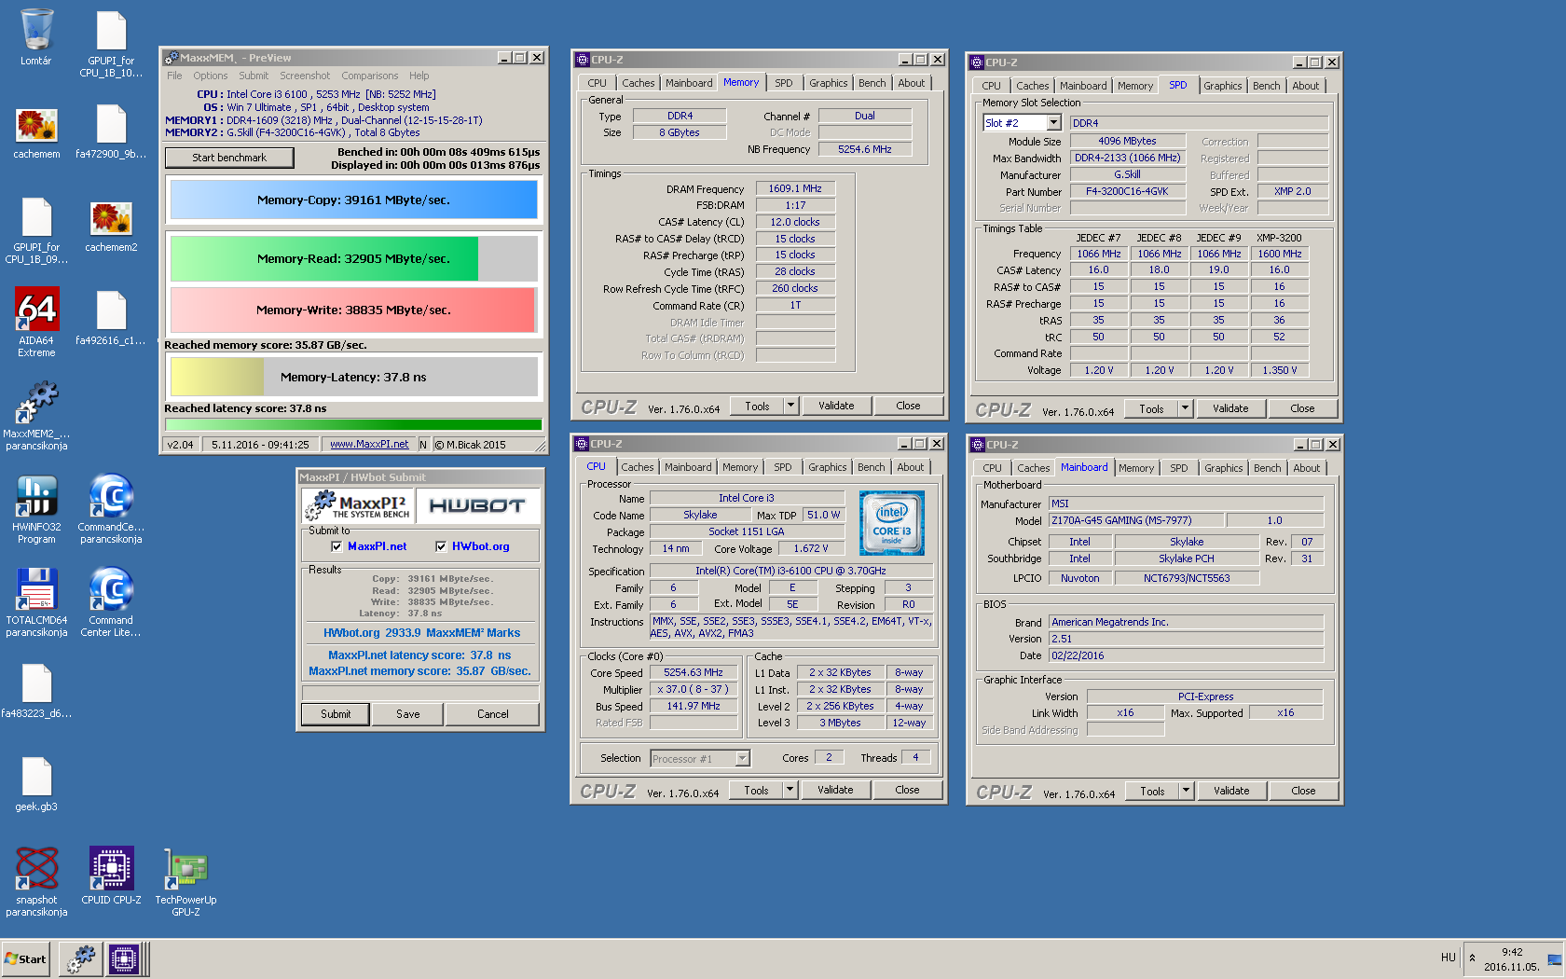
Task: Expand Tools dropdown arrow in Mainboard CPU-Z window
Action: 1186,791
